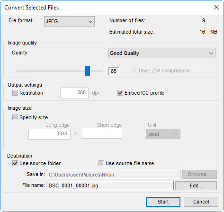Screen dimensions: 224x212
Task: Open the File format JPEG dropdown
Action: (69, 21)
